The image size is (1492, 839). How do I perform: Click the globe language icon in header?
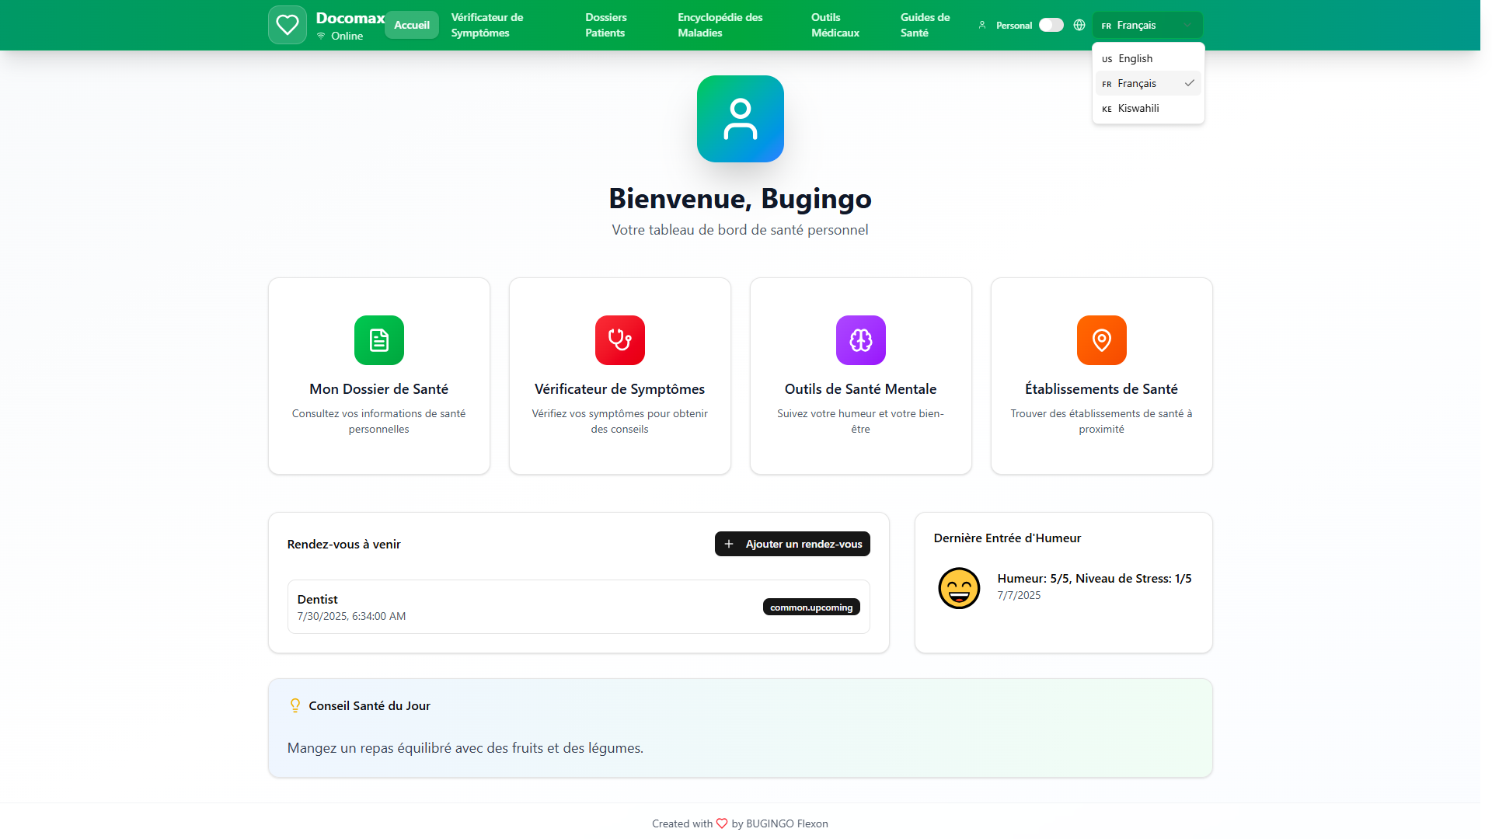click(x=1079, y=25)
